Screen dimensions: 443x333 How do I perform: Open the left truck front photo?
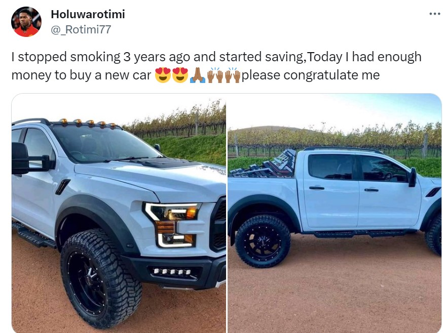(x=119, y=213)
